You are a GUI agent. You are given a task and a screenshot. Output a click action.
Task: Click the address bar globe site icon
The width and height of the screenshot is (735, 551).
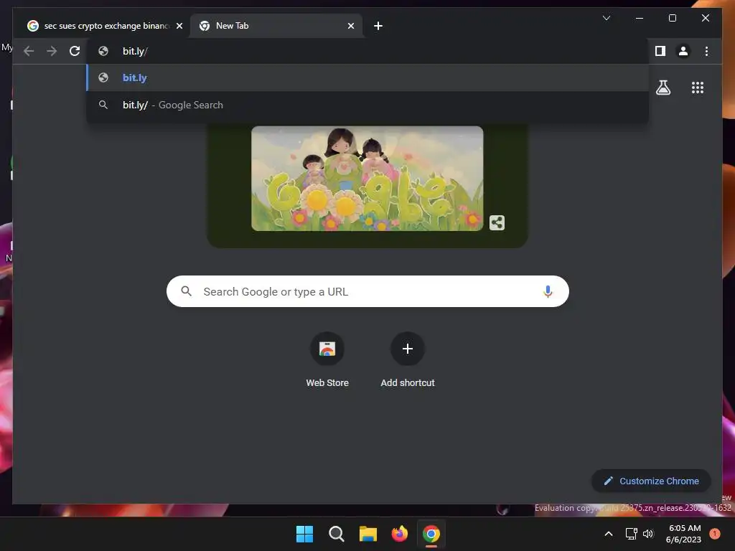[103, 51]
